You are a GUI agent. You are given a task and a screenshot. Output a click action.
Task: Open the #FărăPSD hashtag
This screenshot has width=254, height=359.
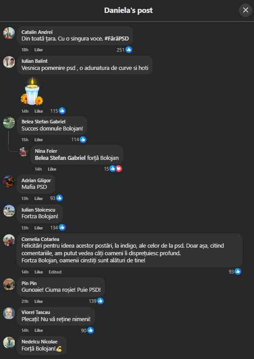[117, 38]
